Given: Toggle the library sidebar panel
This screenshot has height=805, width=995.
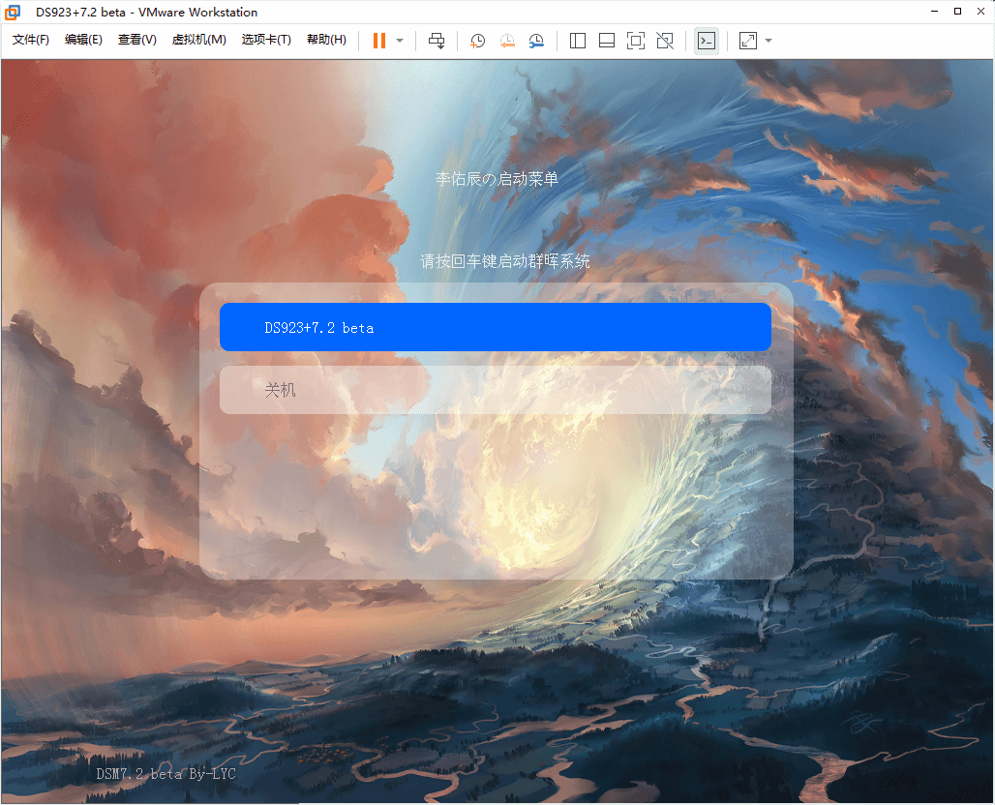Looking at the screenshot, I should tap(578, 41).
